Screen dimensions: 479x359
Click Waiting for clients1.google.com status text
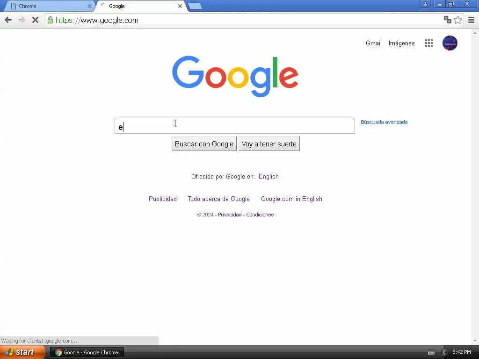[x=39, y=341]
